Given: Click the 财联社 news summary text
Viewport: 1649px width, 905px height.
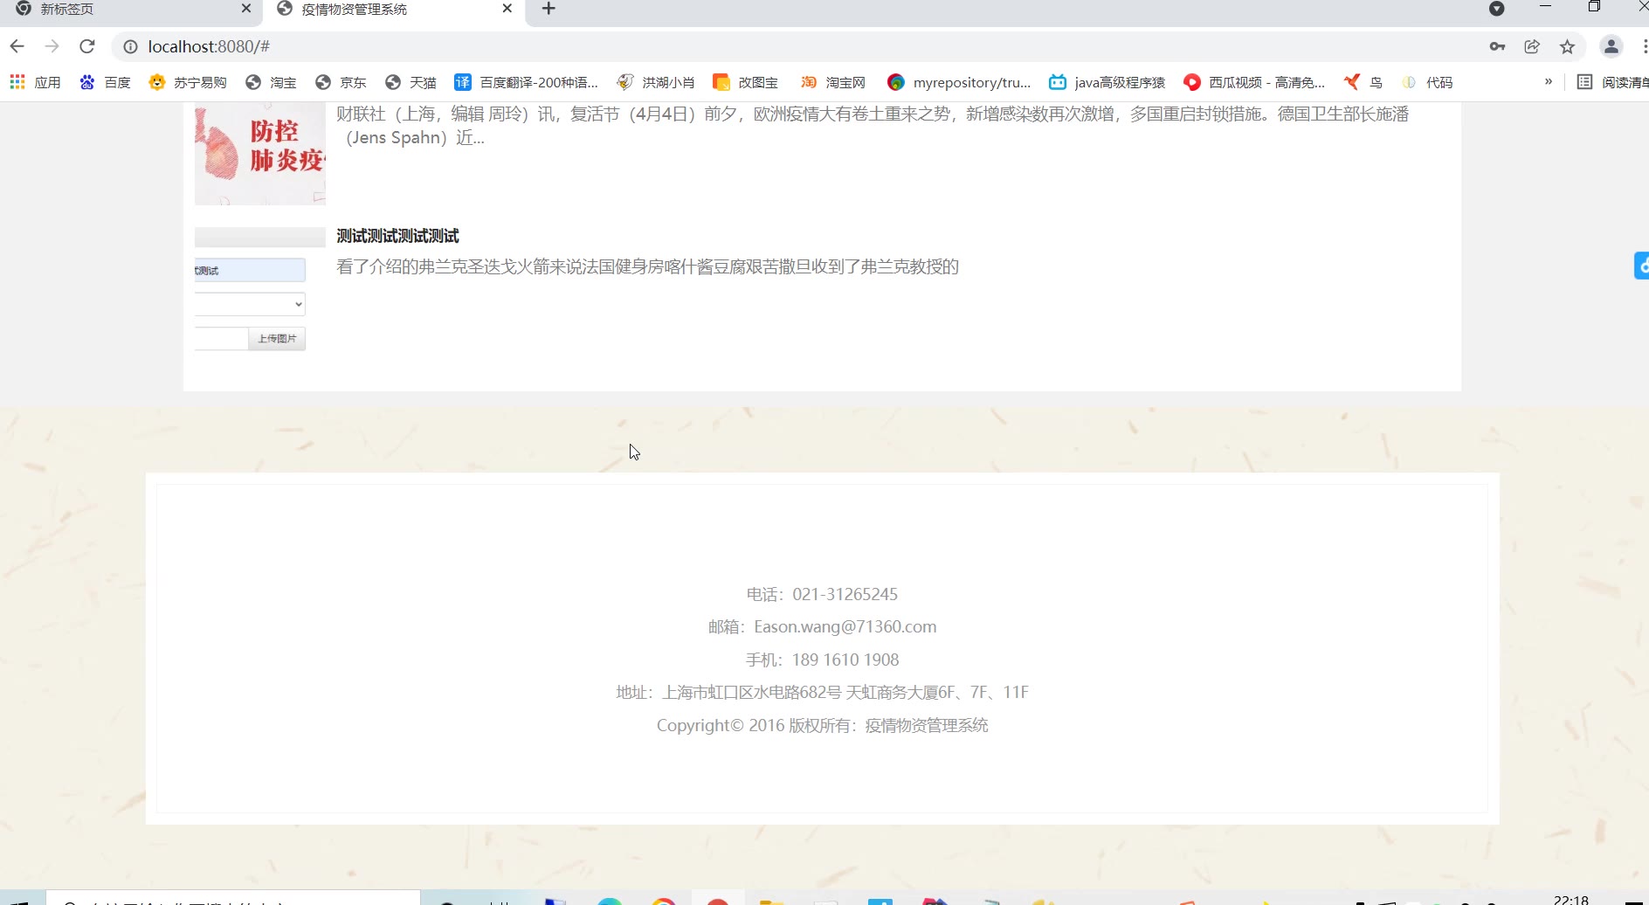Looking at the screenshot, I should [x=873, y=126].
